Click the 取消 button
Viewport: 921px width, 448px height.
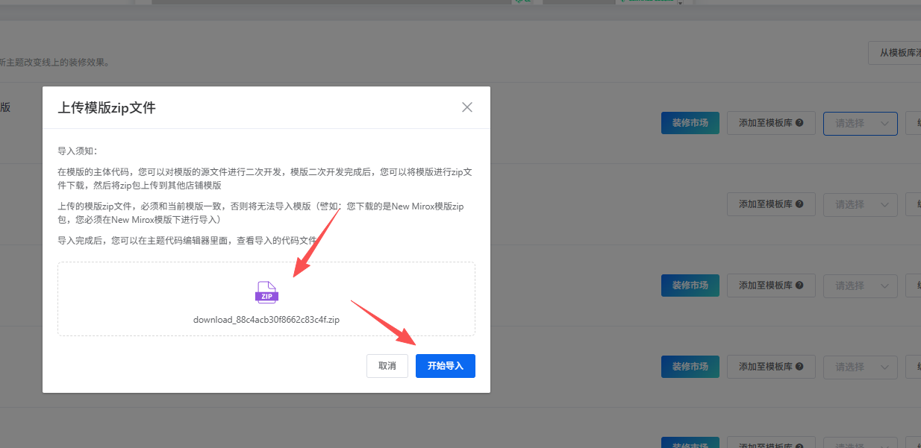387,366
